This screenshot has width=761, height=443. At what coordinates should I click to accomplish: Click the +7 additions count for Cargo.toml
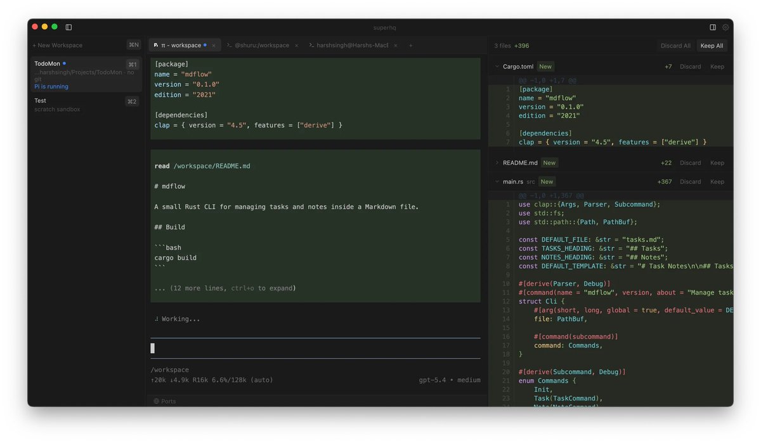668,67
